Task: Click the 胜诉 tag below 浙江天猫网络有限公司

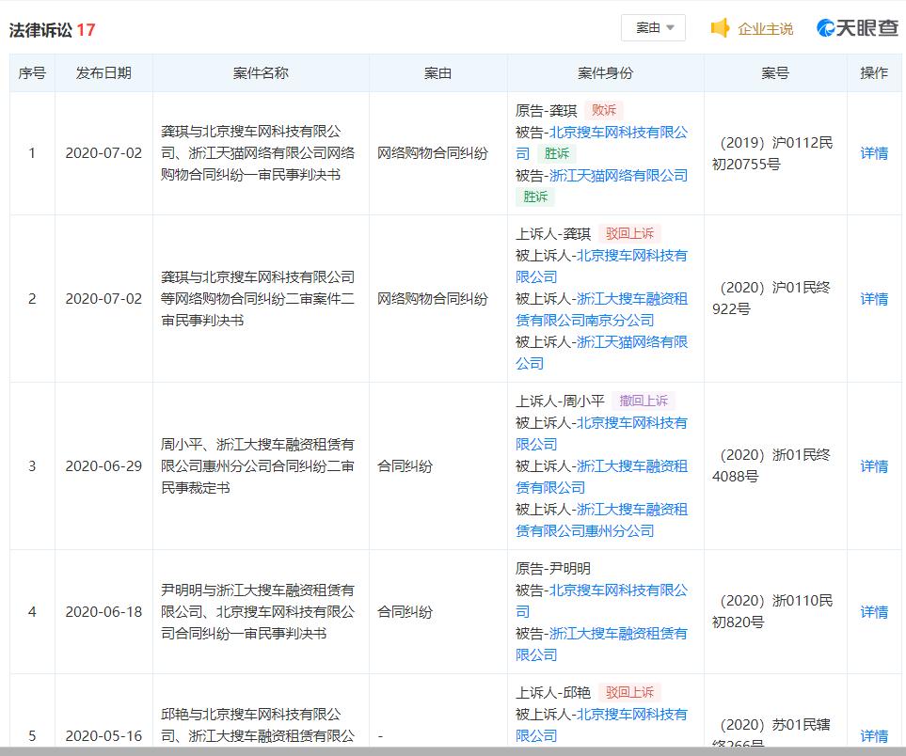Action: coord(535,197)
